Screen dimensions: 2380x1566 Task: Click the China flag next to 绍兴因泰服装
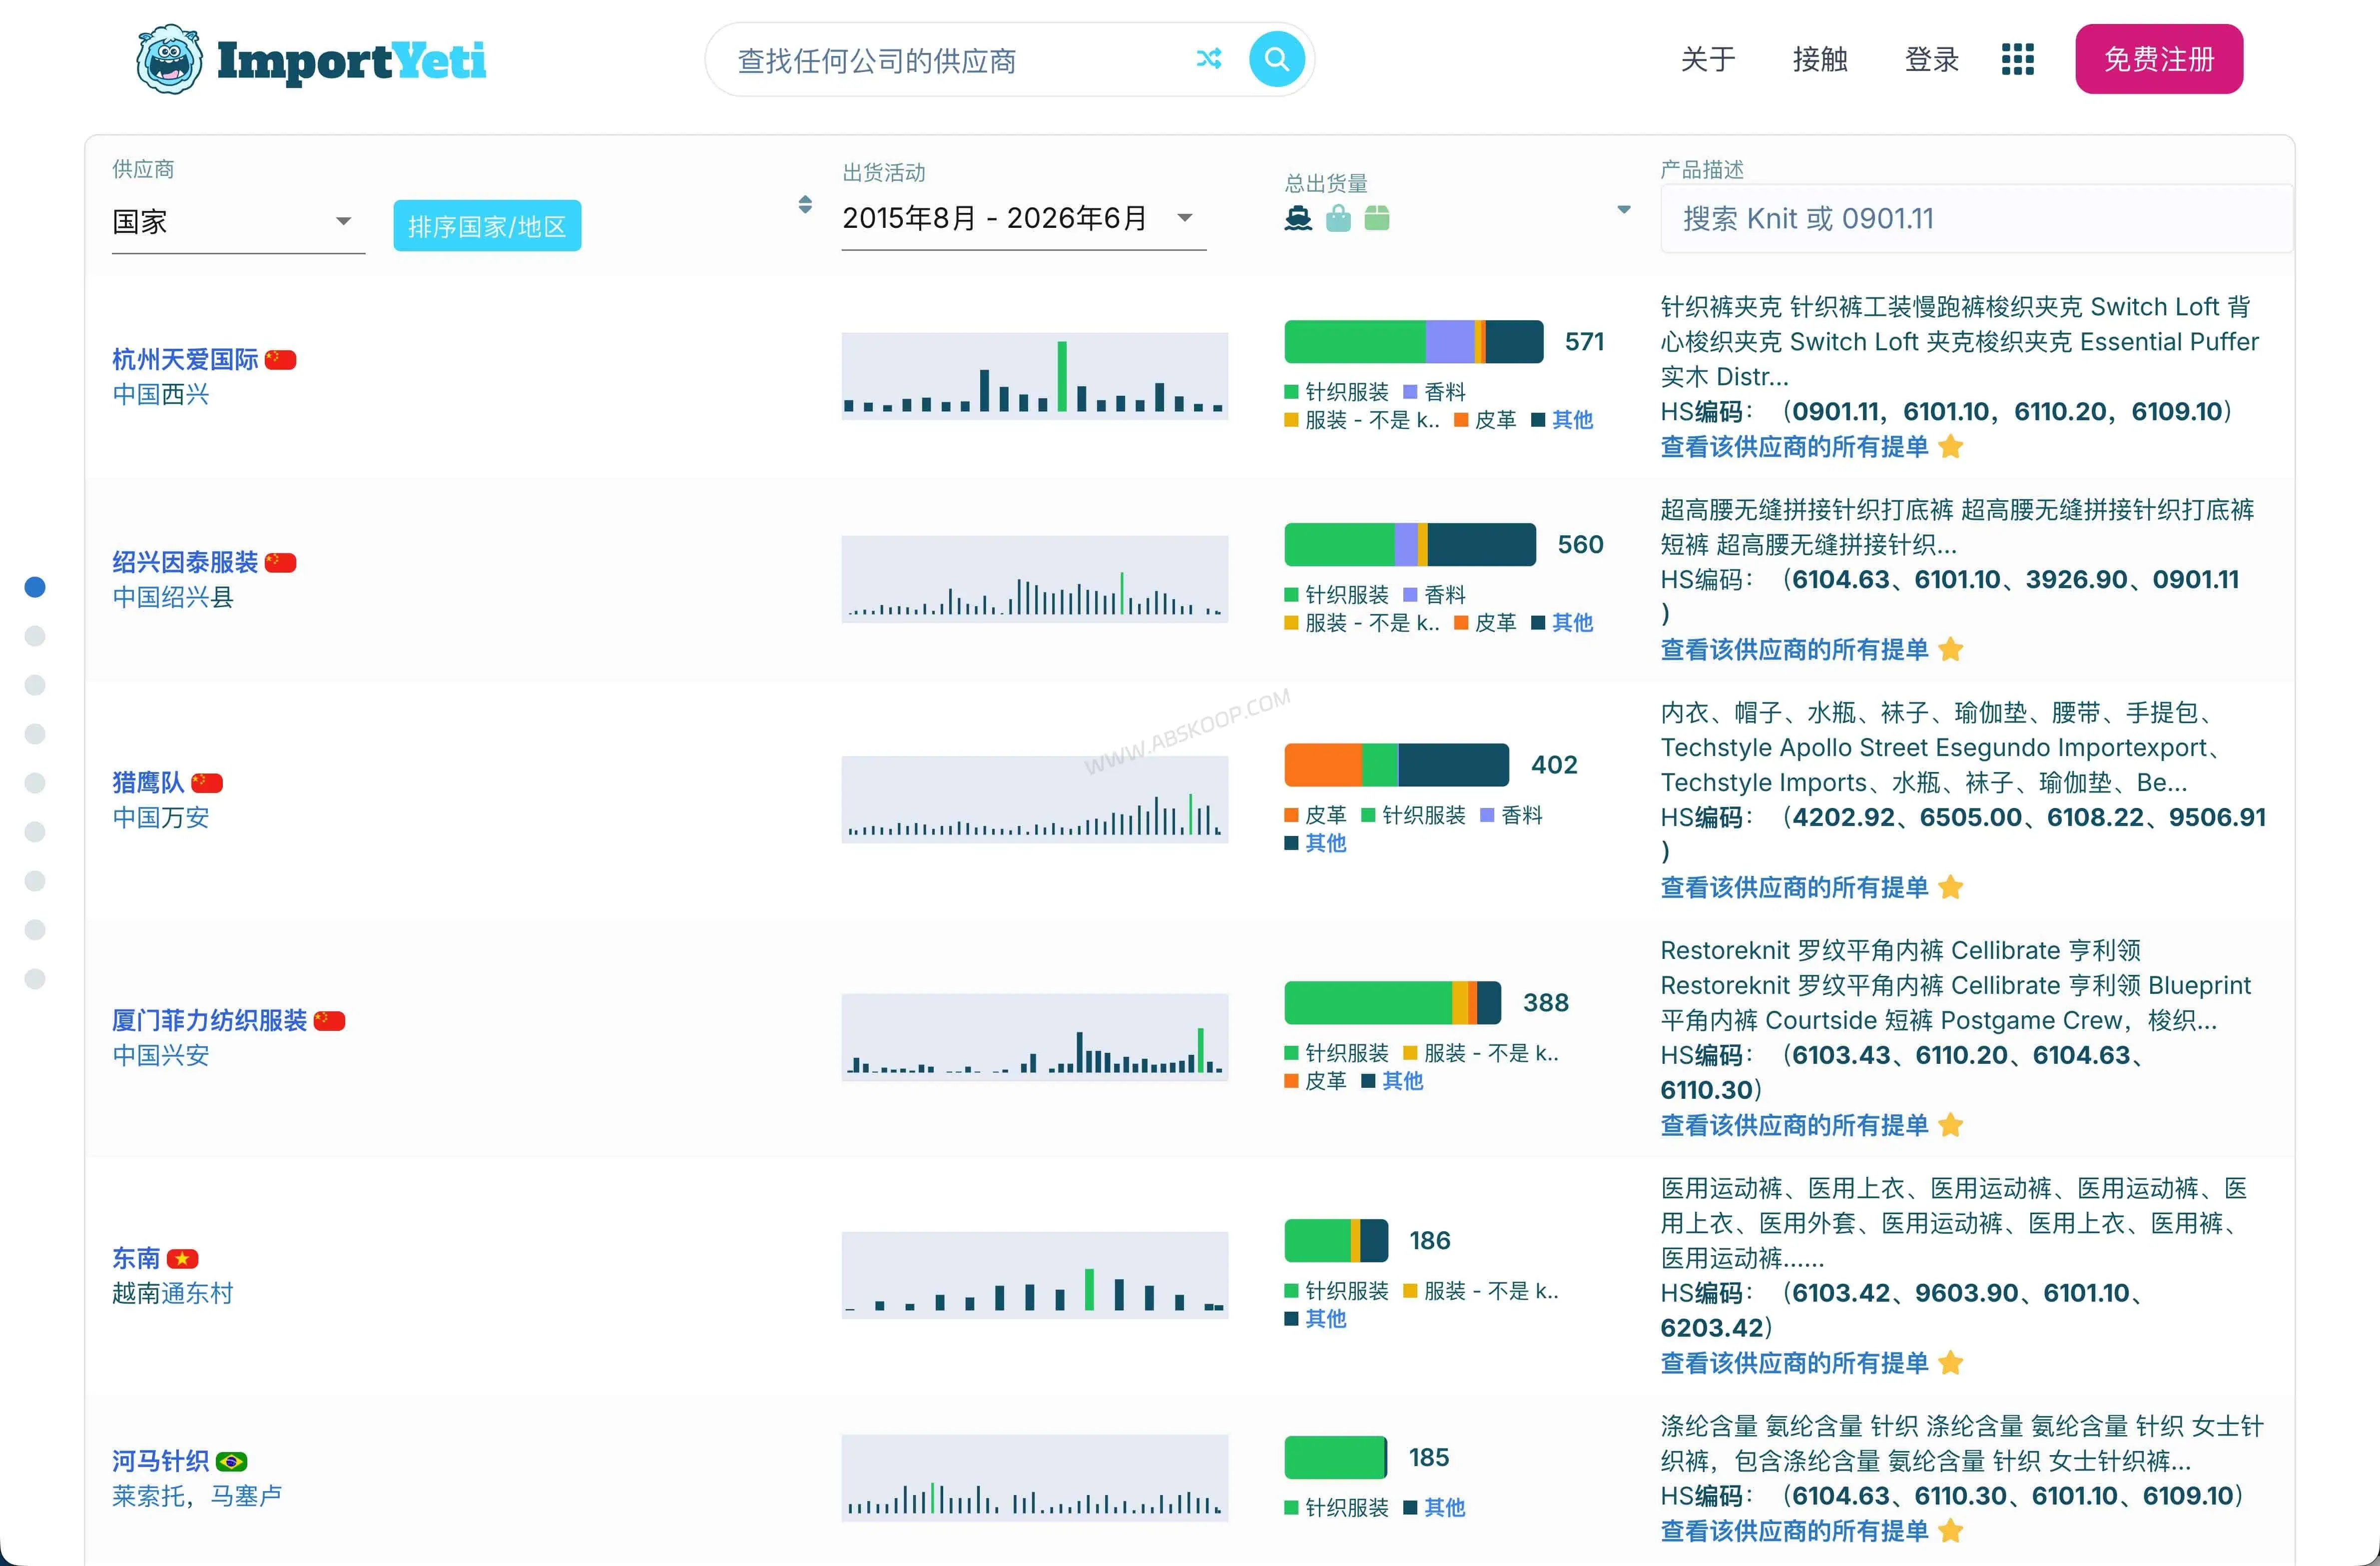tap(281, 563)
